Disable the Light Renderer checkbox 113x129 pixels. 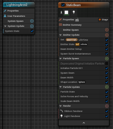107,116
